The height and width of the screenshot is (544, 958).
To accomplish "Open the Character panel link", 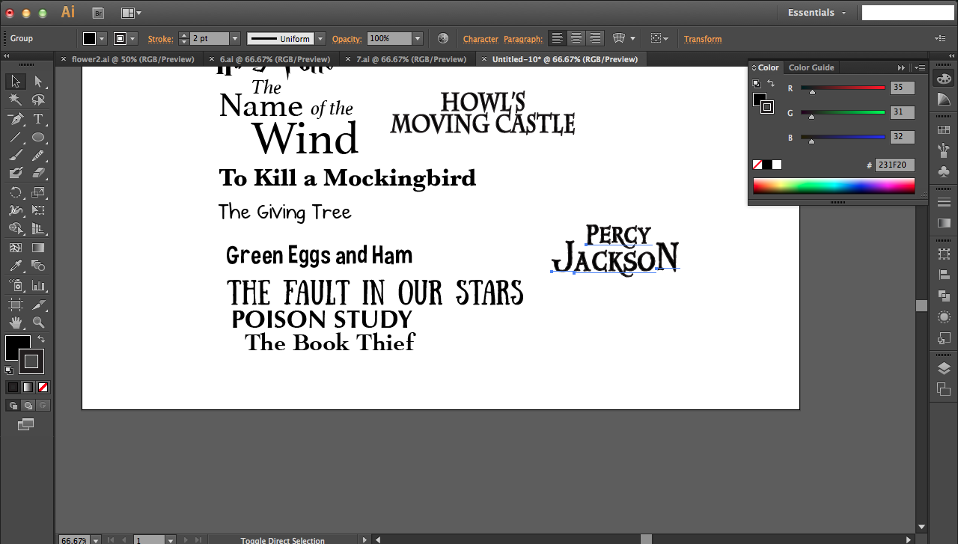I will [480, 39].
